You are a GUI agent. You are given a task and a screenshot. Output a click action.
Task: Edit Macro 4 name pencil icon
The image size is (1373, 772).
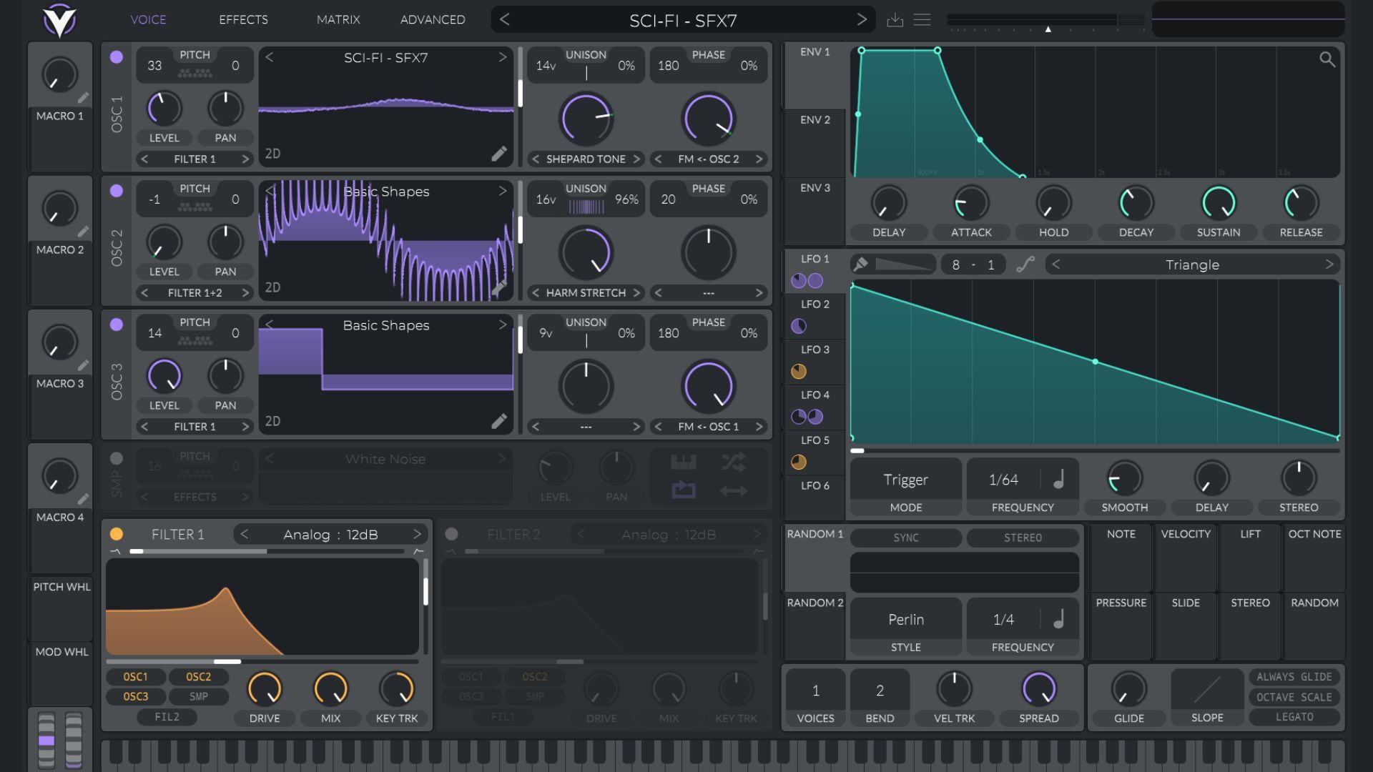83,499
